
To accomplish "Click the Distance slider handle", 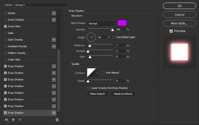I will 90,46.
